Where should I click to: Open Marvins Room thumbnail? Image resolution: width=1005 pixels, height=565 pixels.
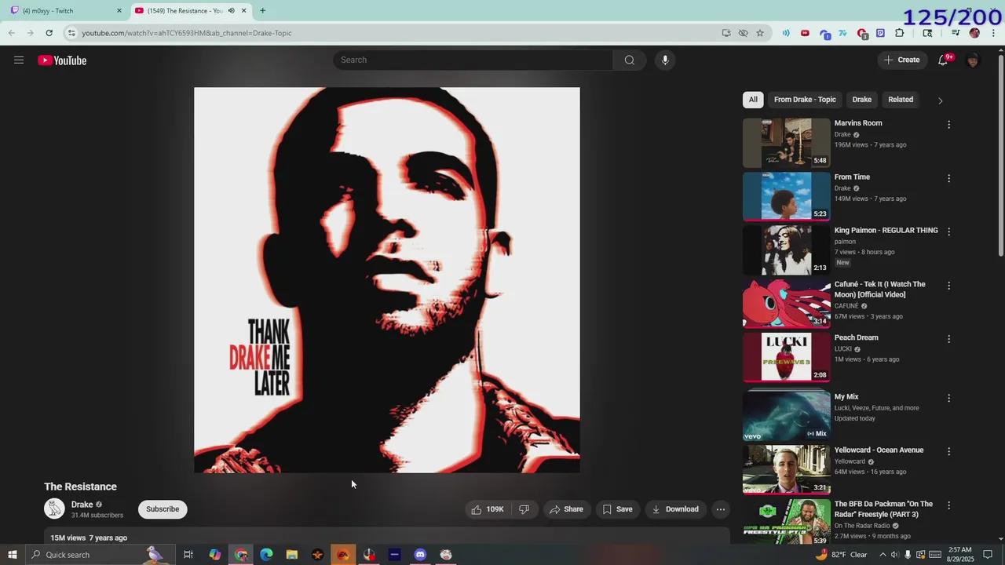[786, 143]
